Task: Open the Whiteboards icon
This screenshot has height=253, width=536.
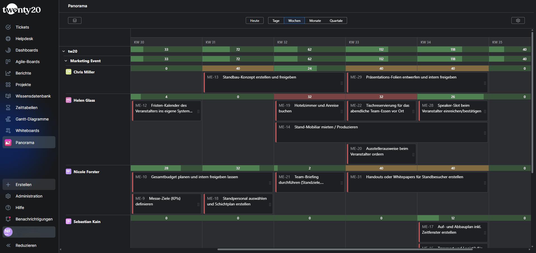Action: point(8,131)
